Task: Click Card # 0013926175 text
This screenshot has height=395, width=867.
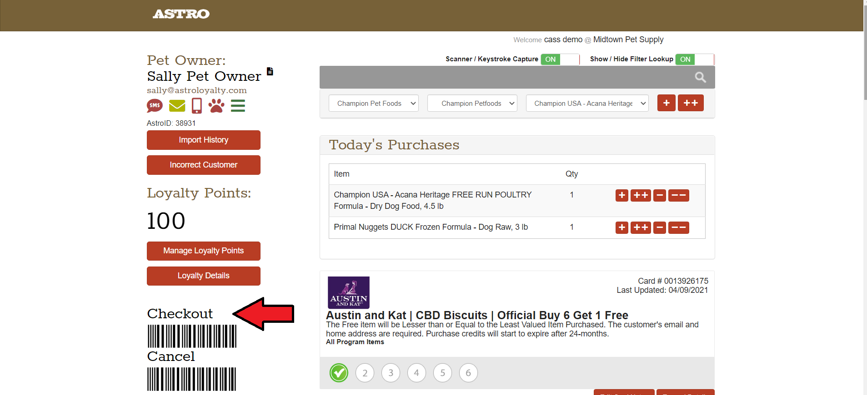Action: tap(673, 281)
